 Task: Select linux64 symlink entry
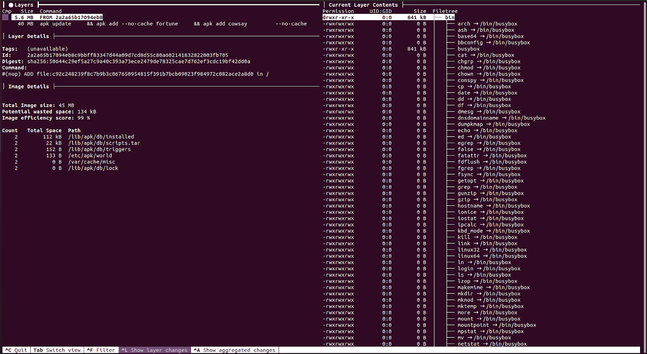click(492, 256)
